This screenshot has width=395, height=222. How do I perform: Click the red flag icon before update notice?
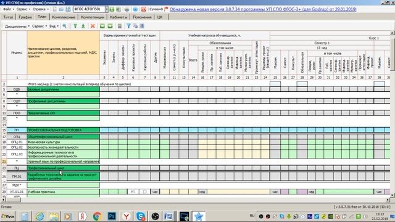(x=166, y=9)
